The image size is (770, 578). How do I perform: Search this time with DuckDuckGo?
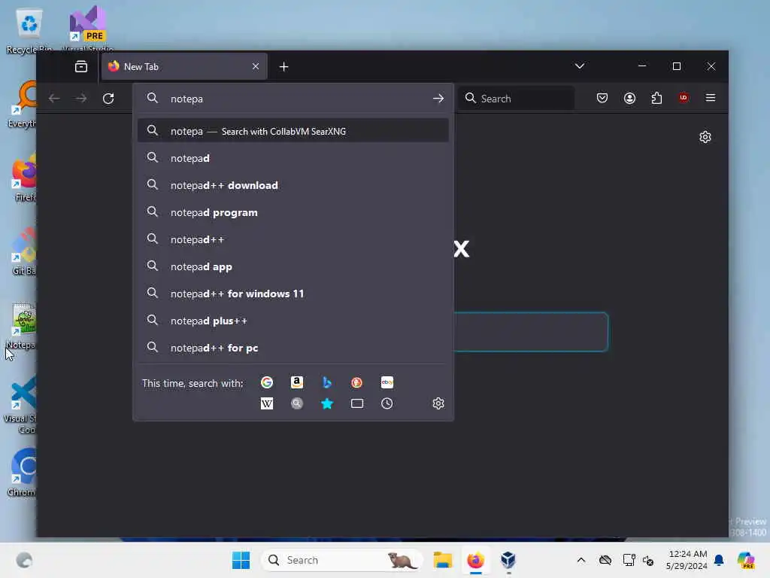pyautogui.click(x=357, y=382)
